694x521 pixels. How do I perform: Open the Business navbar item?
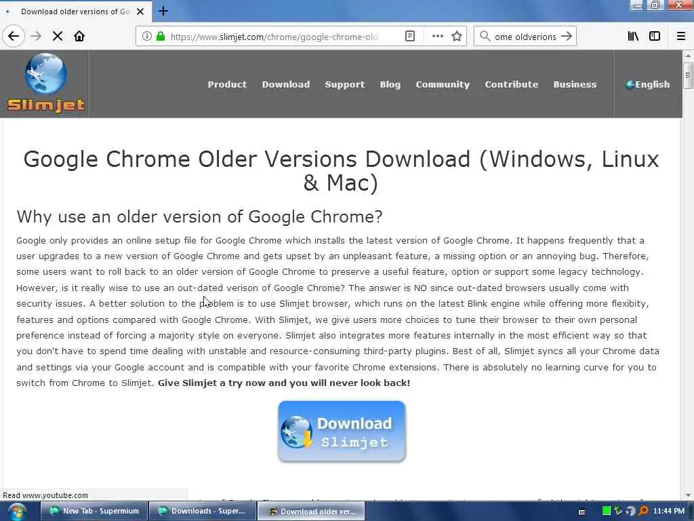(x=575, y=84)
